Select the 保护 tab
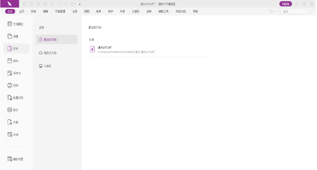The height and width of the screenshot is (170, 317). click(111, 12)
